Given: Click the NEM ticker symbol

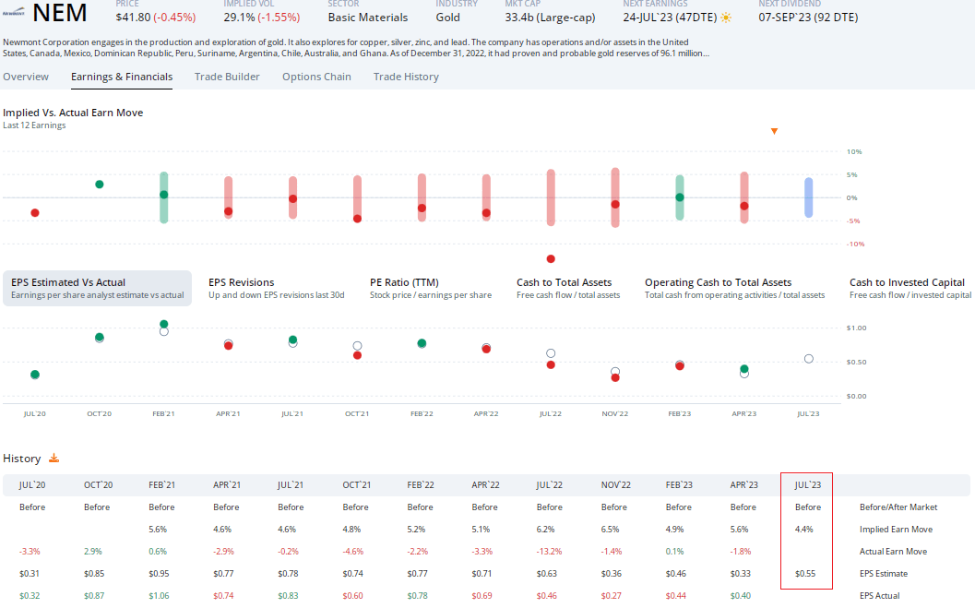Looking at the screenshot, I should [x=59, y=13].
